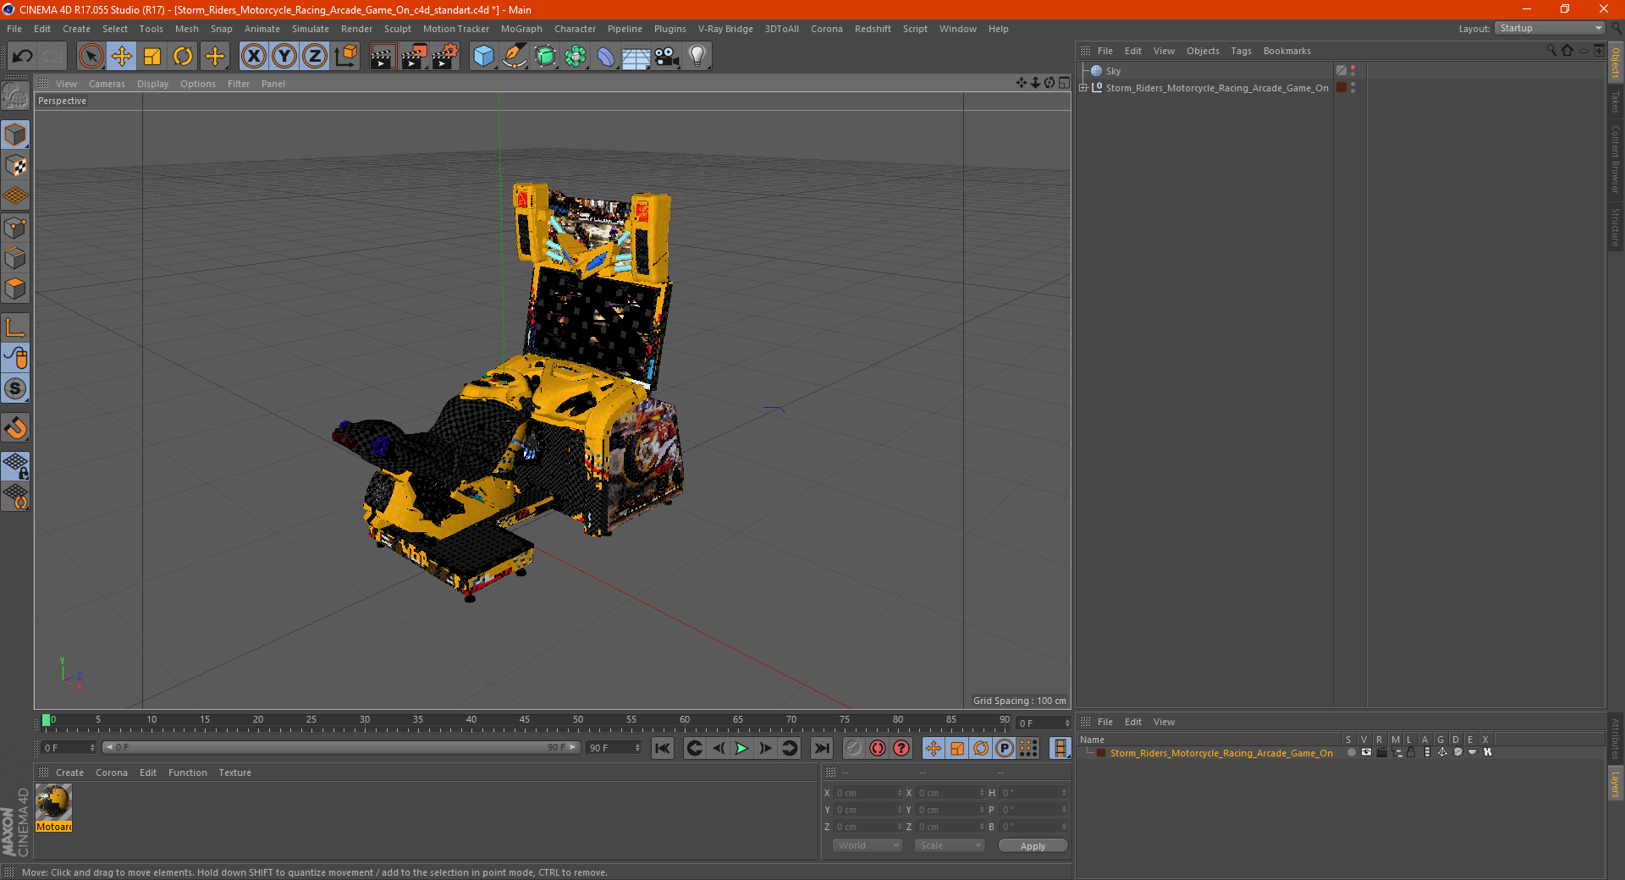Add a cube primitive object
Image resolution: width=1625 pixels, height=880 pixels.
coord(483,57)
